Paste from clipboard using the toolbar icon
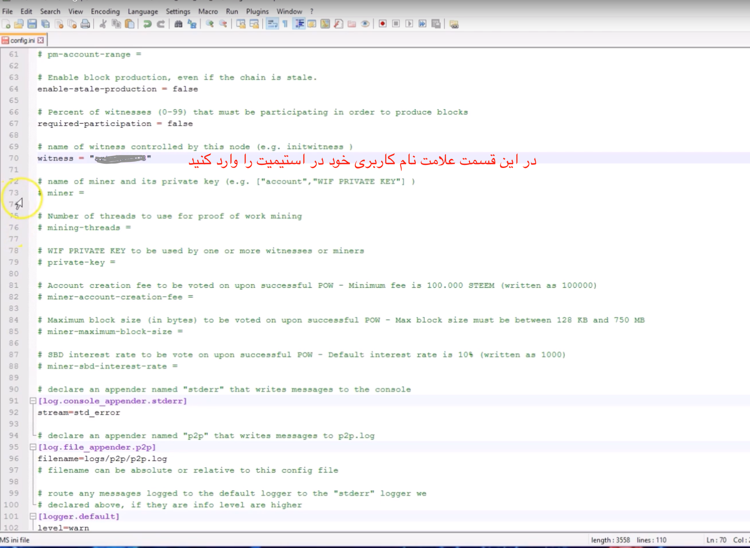750x548 pixels. [x=129, y=24]
